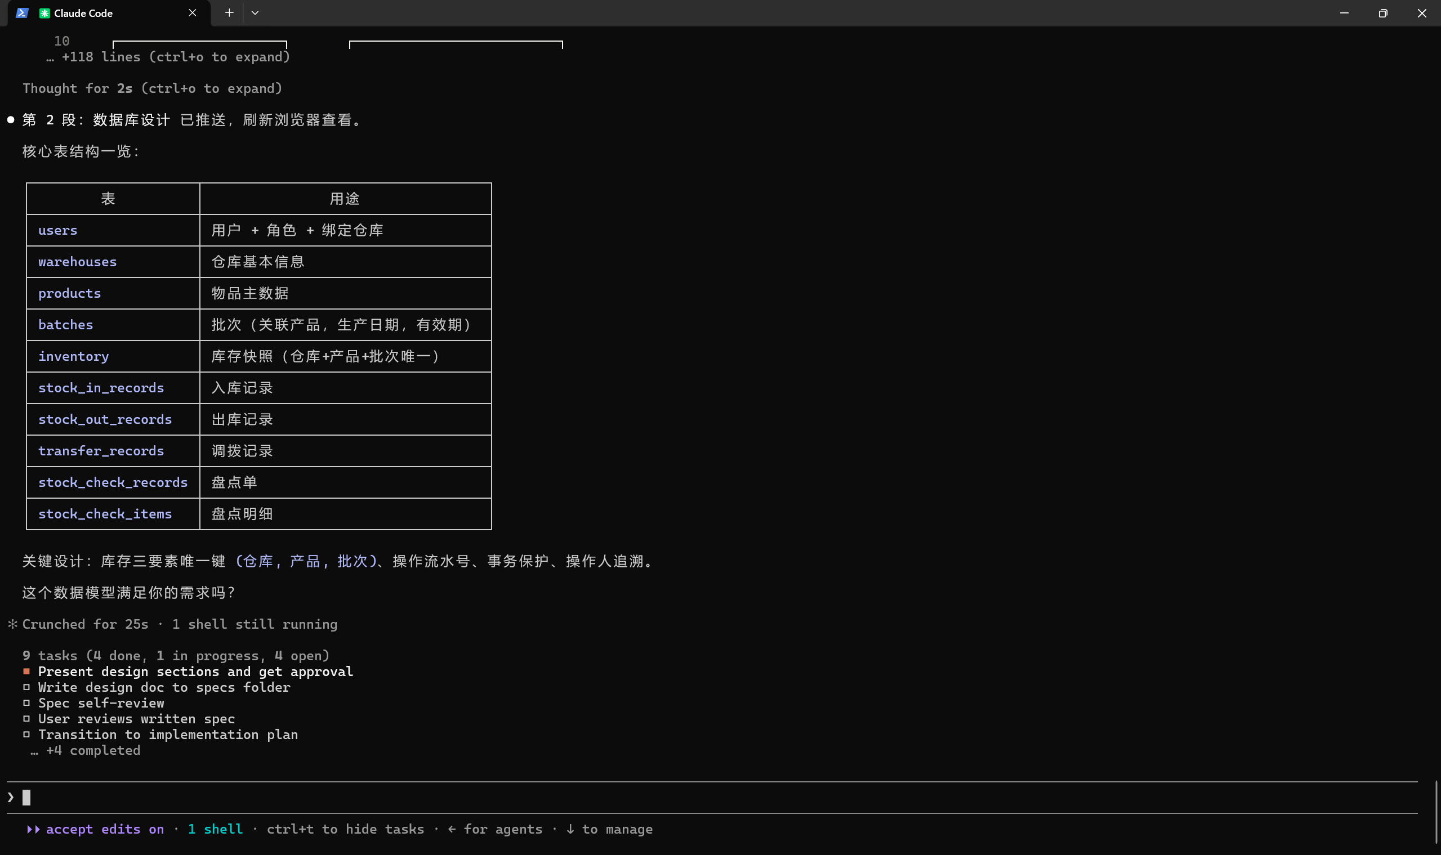1441x855 pixels.
Task: Click the 'transfer_records' table cell
Action: point(113,451)
